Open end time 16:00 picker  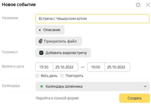pyautogui.click(x=96, y=67)
